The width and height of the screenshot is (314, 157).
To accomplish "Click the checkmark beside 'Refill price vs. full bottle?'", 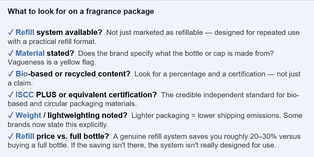I will pos(10,136).
